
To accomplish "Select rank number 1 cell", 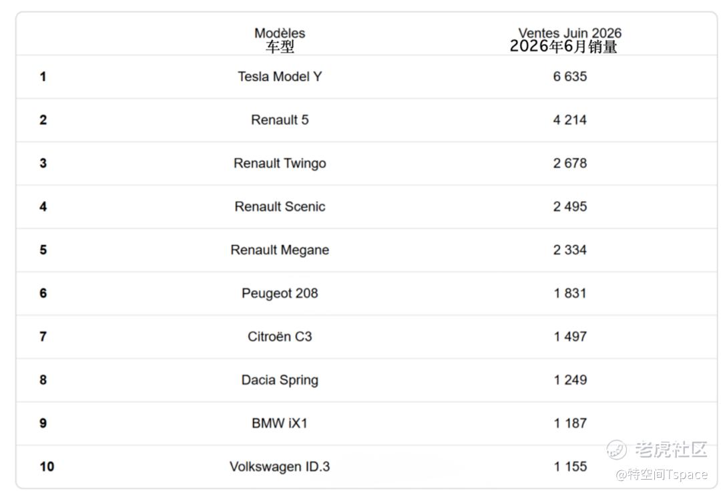I will point(43,76).
